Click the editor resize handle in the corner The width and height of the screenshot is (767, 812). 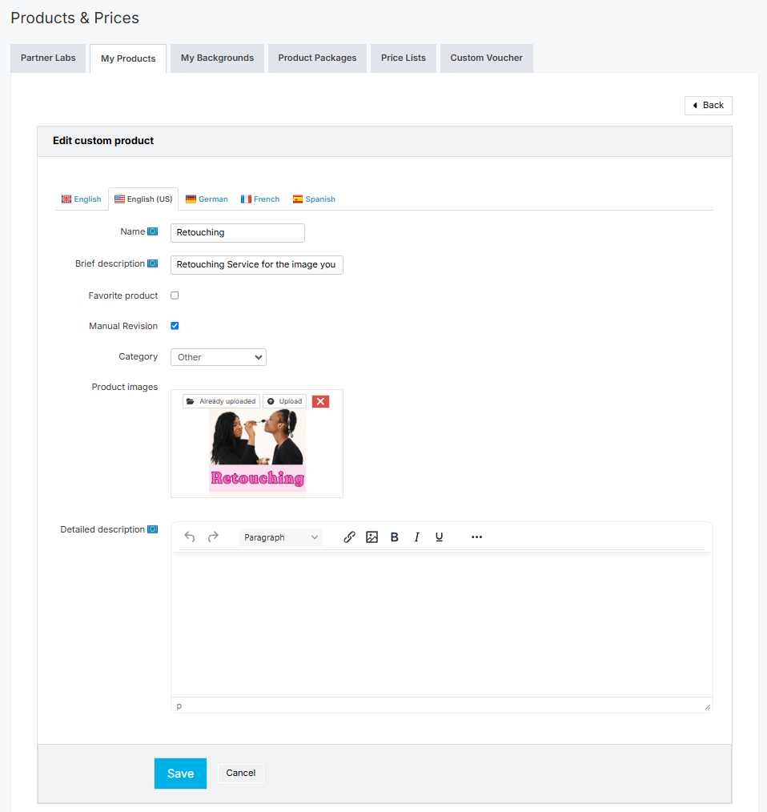click(708, 707)
